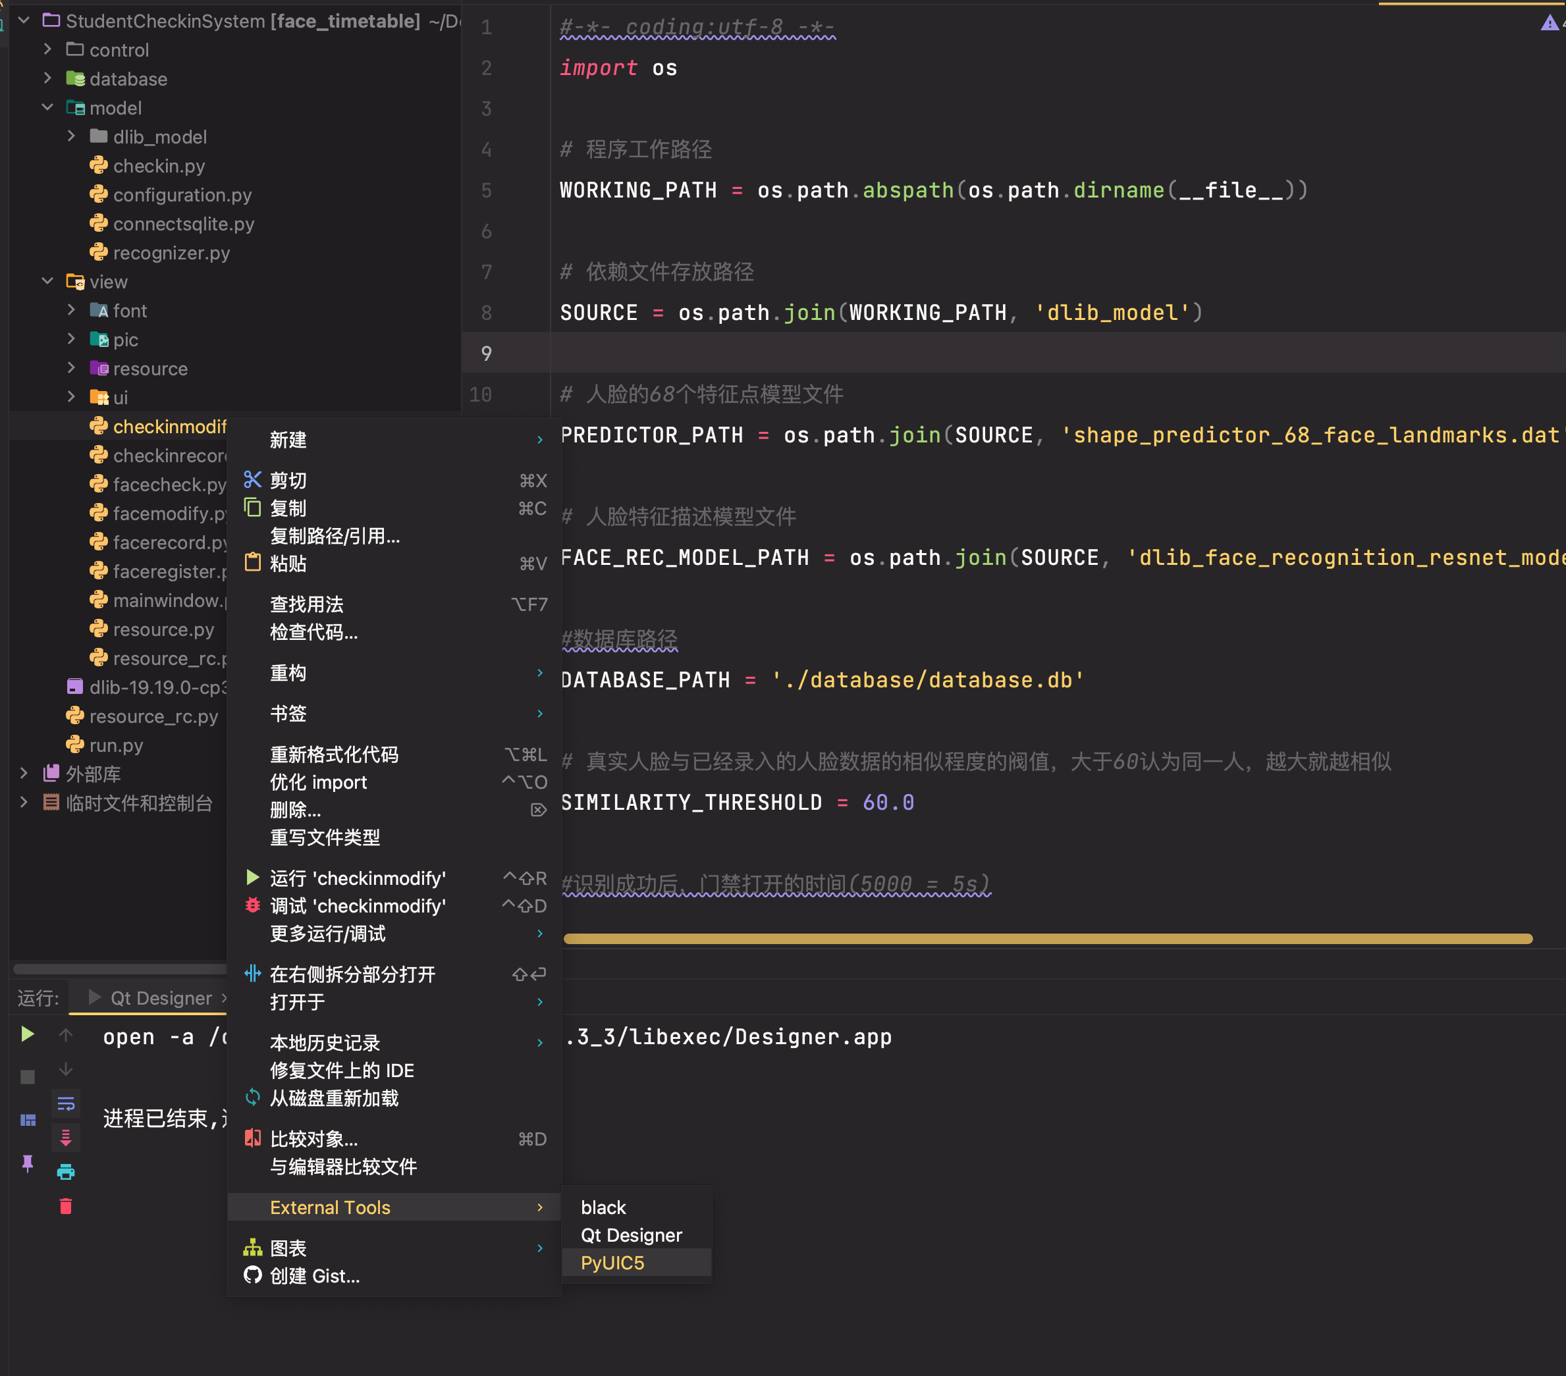The image size is (1566, 1376).
Task: Select 优化 import menu item
Action: [x=394, y=781]
